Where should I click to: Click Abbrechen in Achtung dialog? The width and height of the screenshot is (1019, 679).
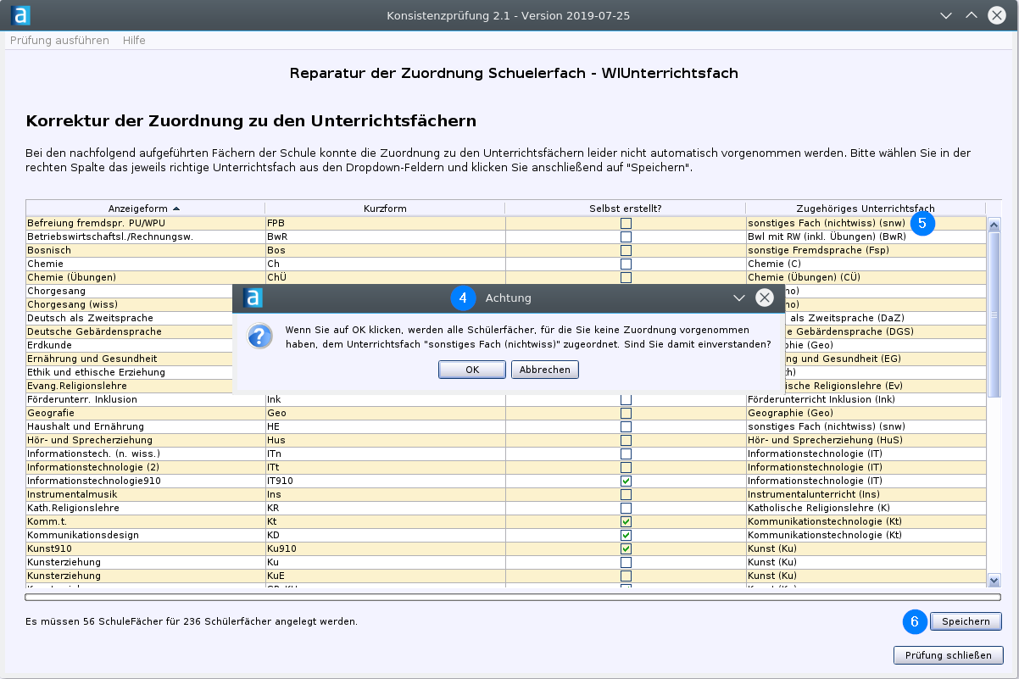click(545, 370)
